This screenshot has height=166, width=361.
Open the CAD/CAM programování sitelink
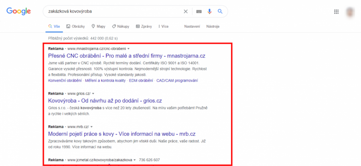click(177, 81)
